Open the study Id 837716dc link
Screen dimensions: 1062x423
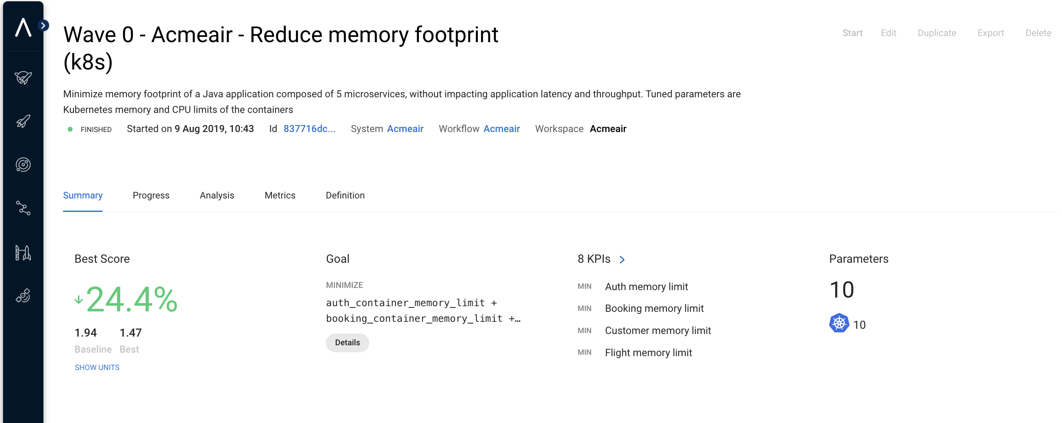coord(309,129)
